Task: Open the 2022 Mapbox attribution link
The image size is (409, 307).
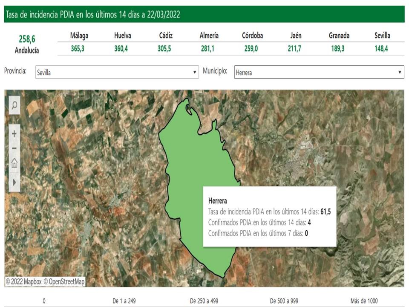Action: 23,281
